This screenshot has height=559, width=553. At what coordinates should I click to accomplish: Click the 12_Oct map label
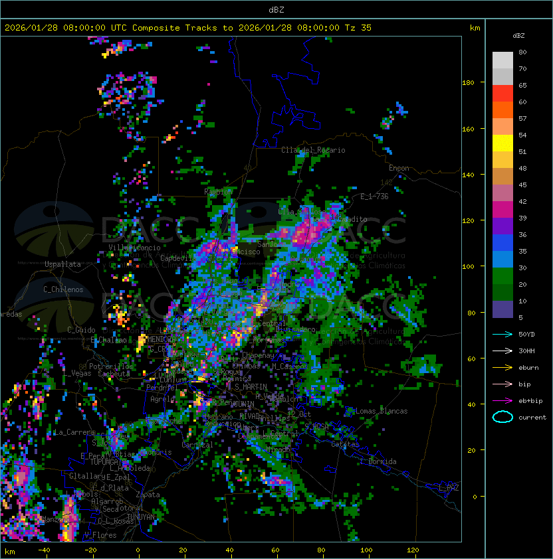point(299,414)
